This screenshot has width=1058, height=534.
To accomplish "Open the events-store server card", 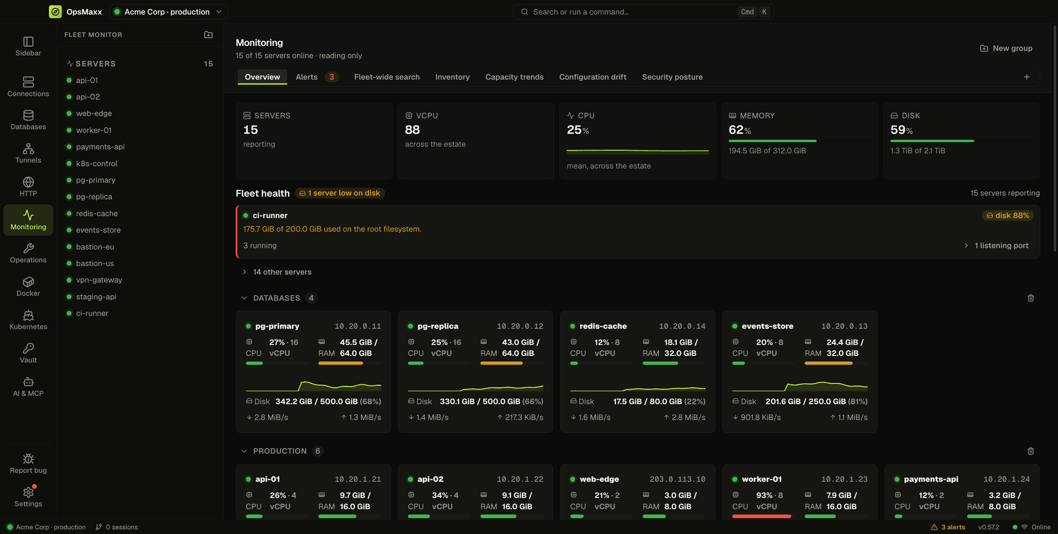I will click(x=800, y=372).
